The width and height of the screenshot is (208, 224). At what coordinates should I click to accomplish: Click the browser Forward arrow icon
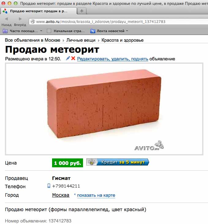pyautogui.click(x=20, y=19)
